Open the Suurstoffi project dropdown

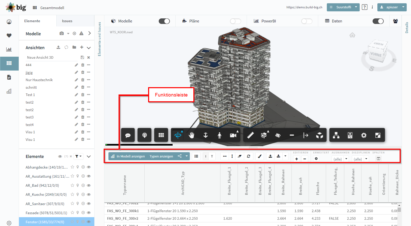[343, 7]
